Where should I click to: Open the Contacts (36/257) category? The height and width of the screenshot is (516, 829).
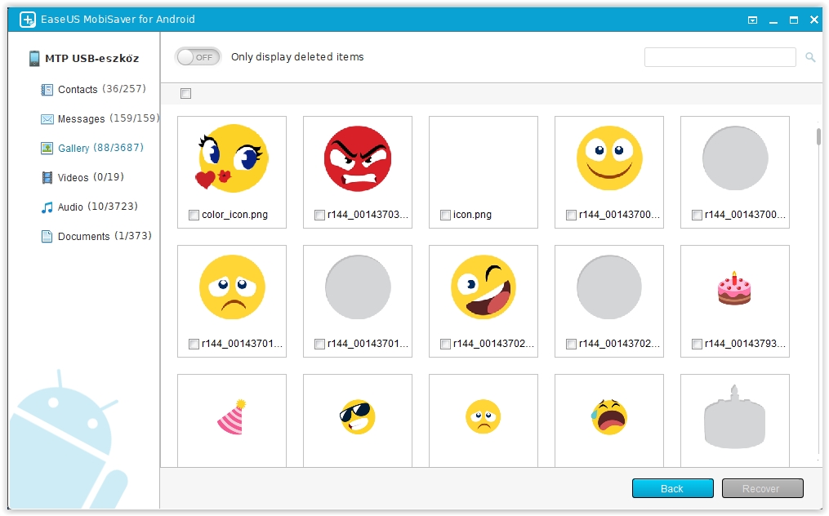click(x=93, y=89)
